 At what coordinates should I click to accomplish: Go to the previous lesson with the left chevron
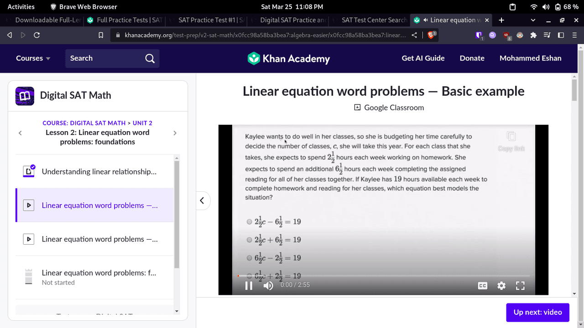point(20,133)
